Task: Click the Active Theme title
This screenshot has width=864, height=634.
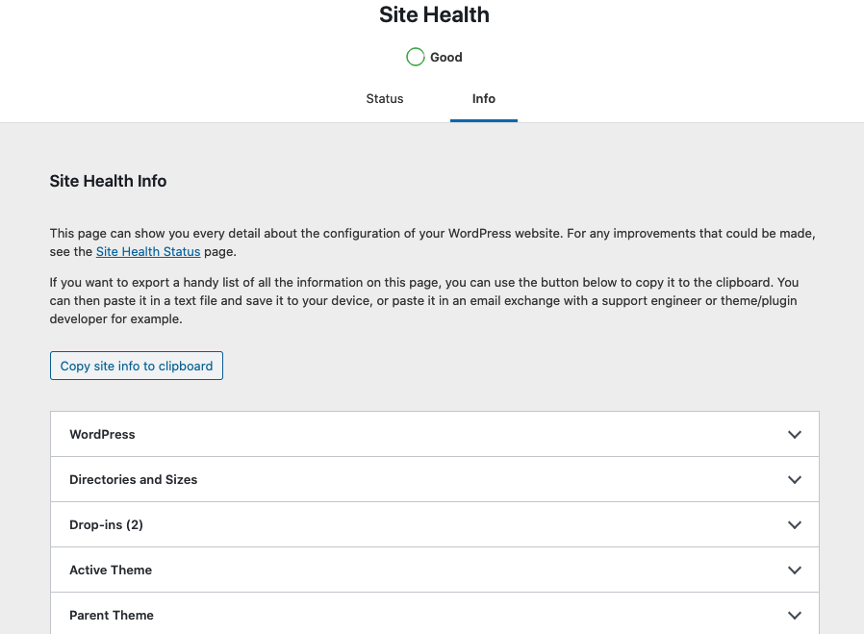Action: (111, 571)
